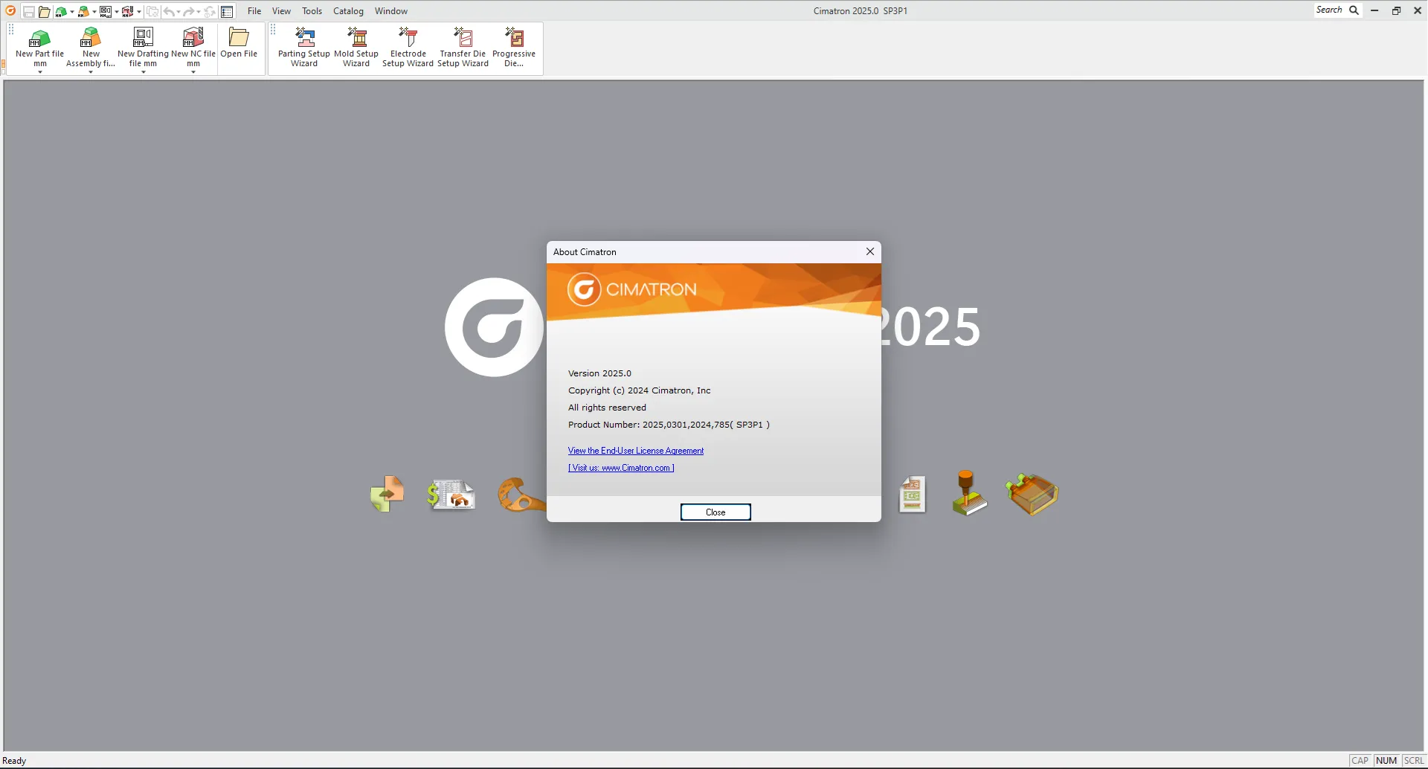This screenshot has width=1428, height=769.
Task: Launch the Transfer Die Setup Wizard
Action: coord(463,48)
